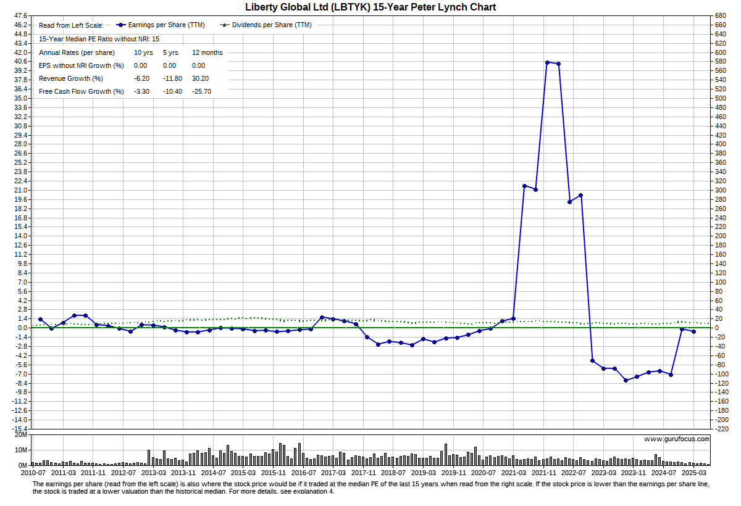The height and width of the screenshot is (506, 741).
Task: Click the right-axis label 320
Action: click(x=720, y=181)
